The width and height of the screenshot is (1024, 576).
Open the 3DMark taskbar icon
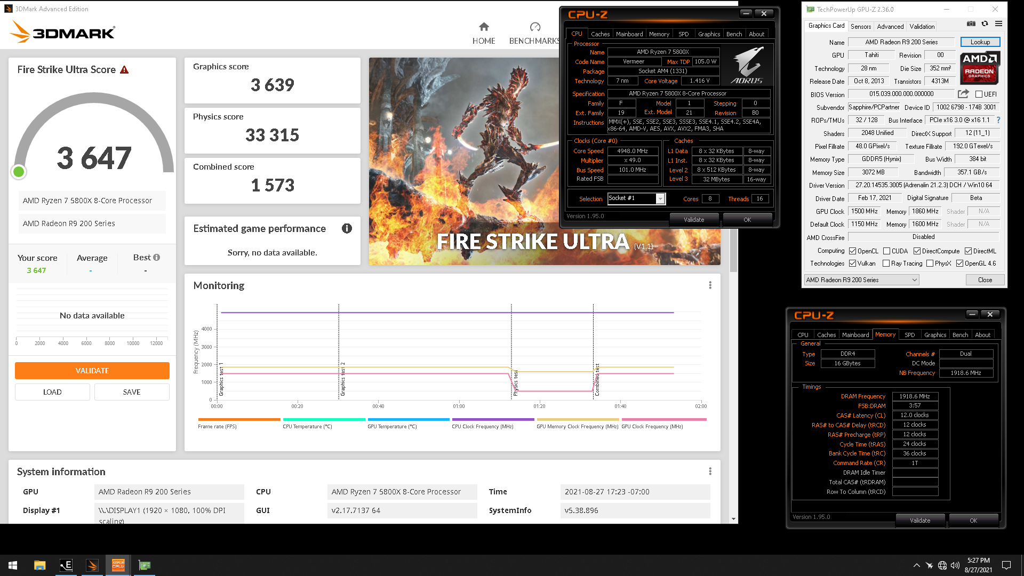92,565
